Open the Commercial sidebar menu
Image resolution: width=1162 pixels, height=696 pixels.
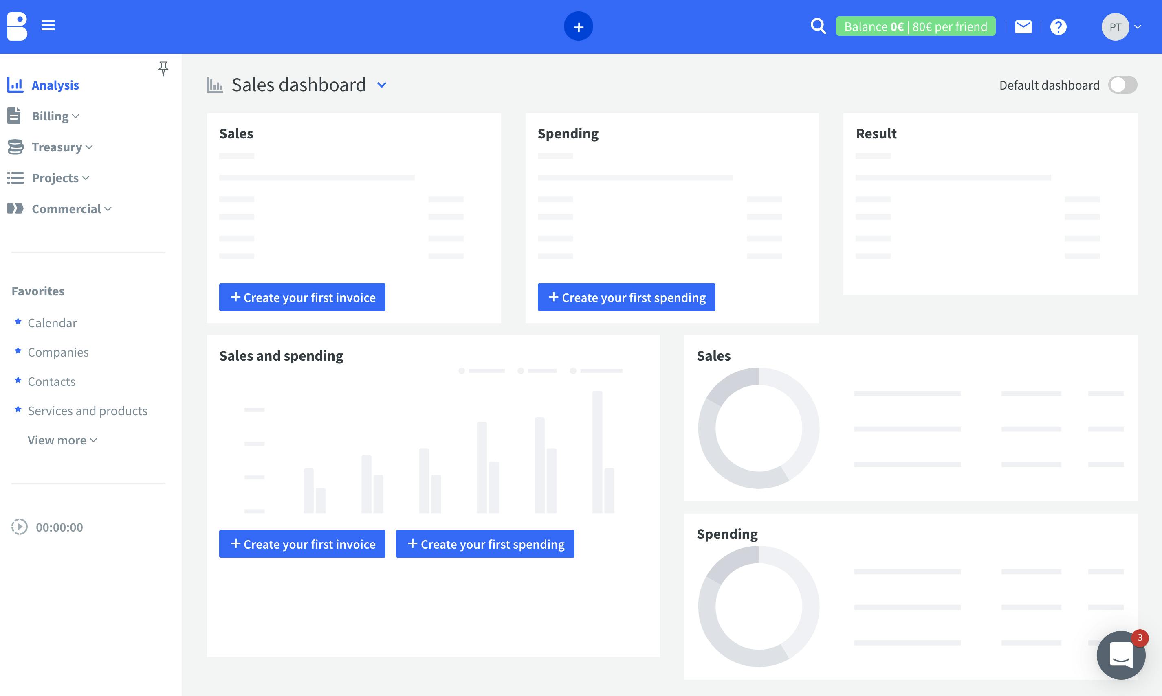[x=71, y=209]
